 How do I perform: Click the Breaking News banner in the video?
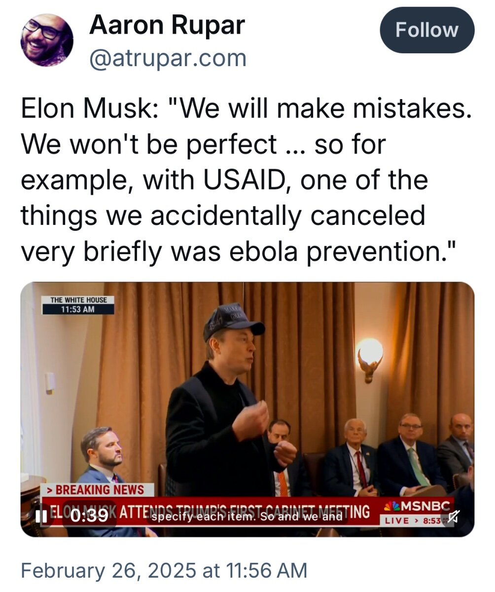tap(99, 490)
